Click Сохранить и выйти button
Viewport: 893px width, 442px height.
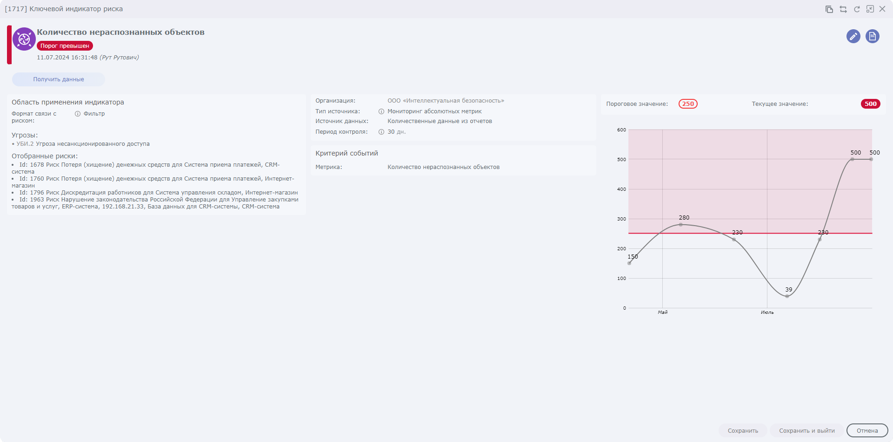806,430
